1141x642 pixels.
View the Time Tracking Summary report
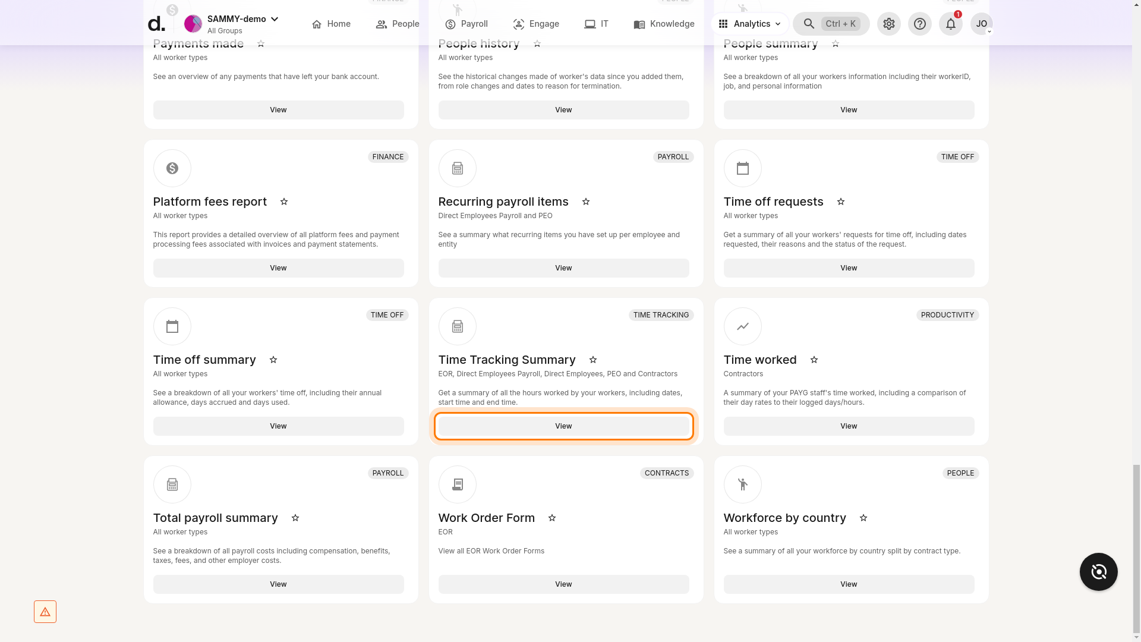click(x=563, y=426)
